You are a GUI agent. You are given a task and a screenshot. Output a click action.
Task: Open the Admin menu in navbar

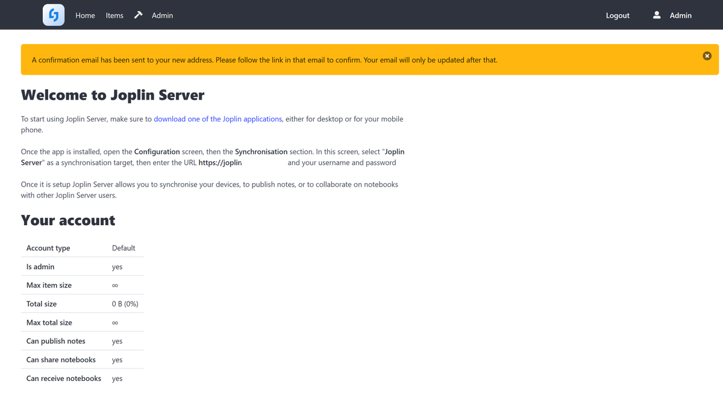(x=162, y=16)
